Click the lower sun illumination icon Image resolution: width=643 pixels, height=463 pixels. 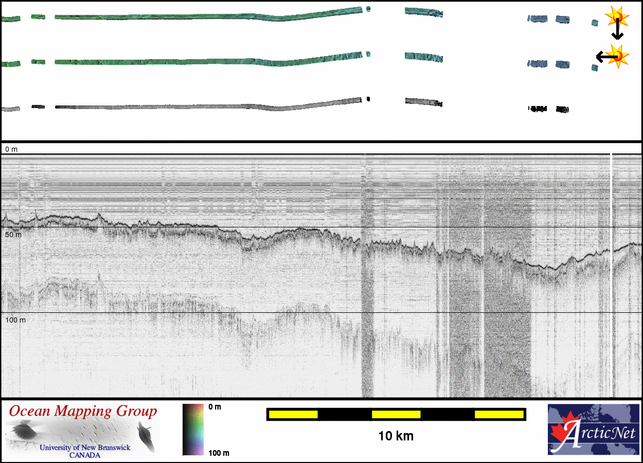click(x=619, y=55)
